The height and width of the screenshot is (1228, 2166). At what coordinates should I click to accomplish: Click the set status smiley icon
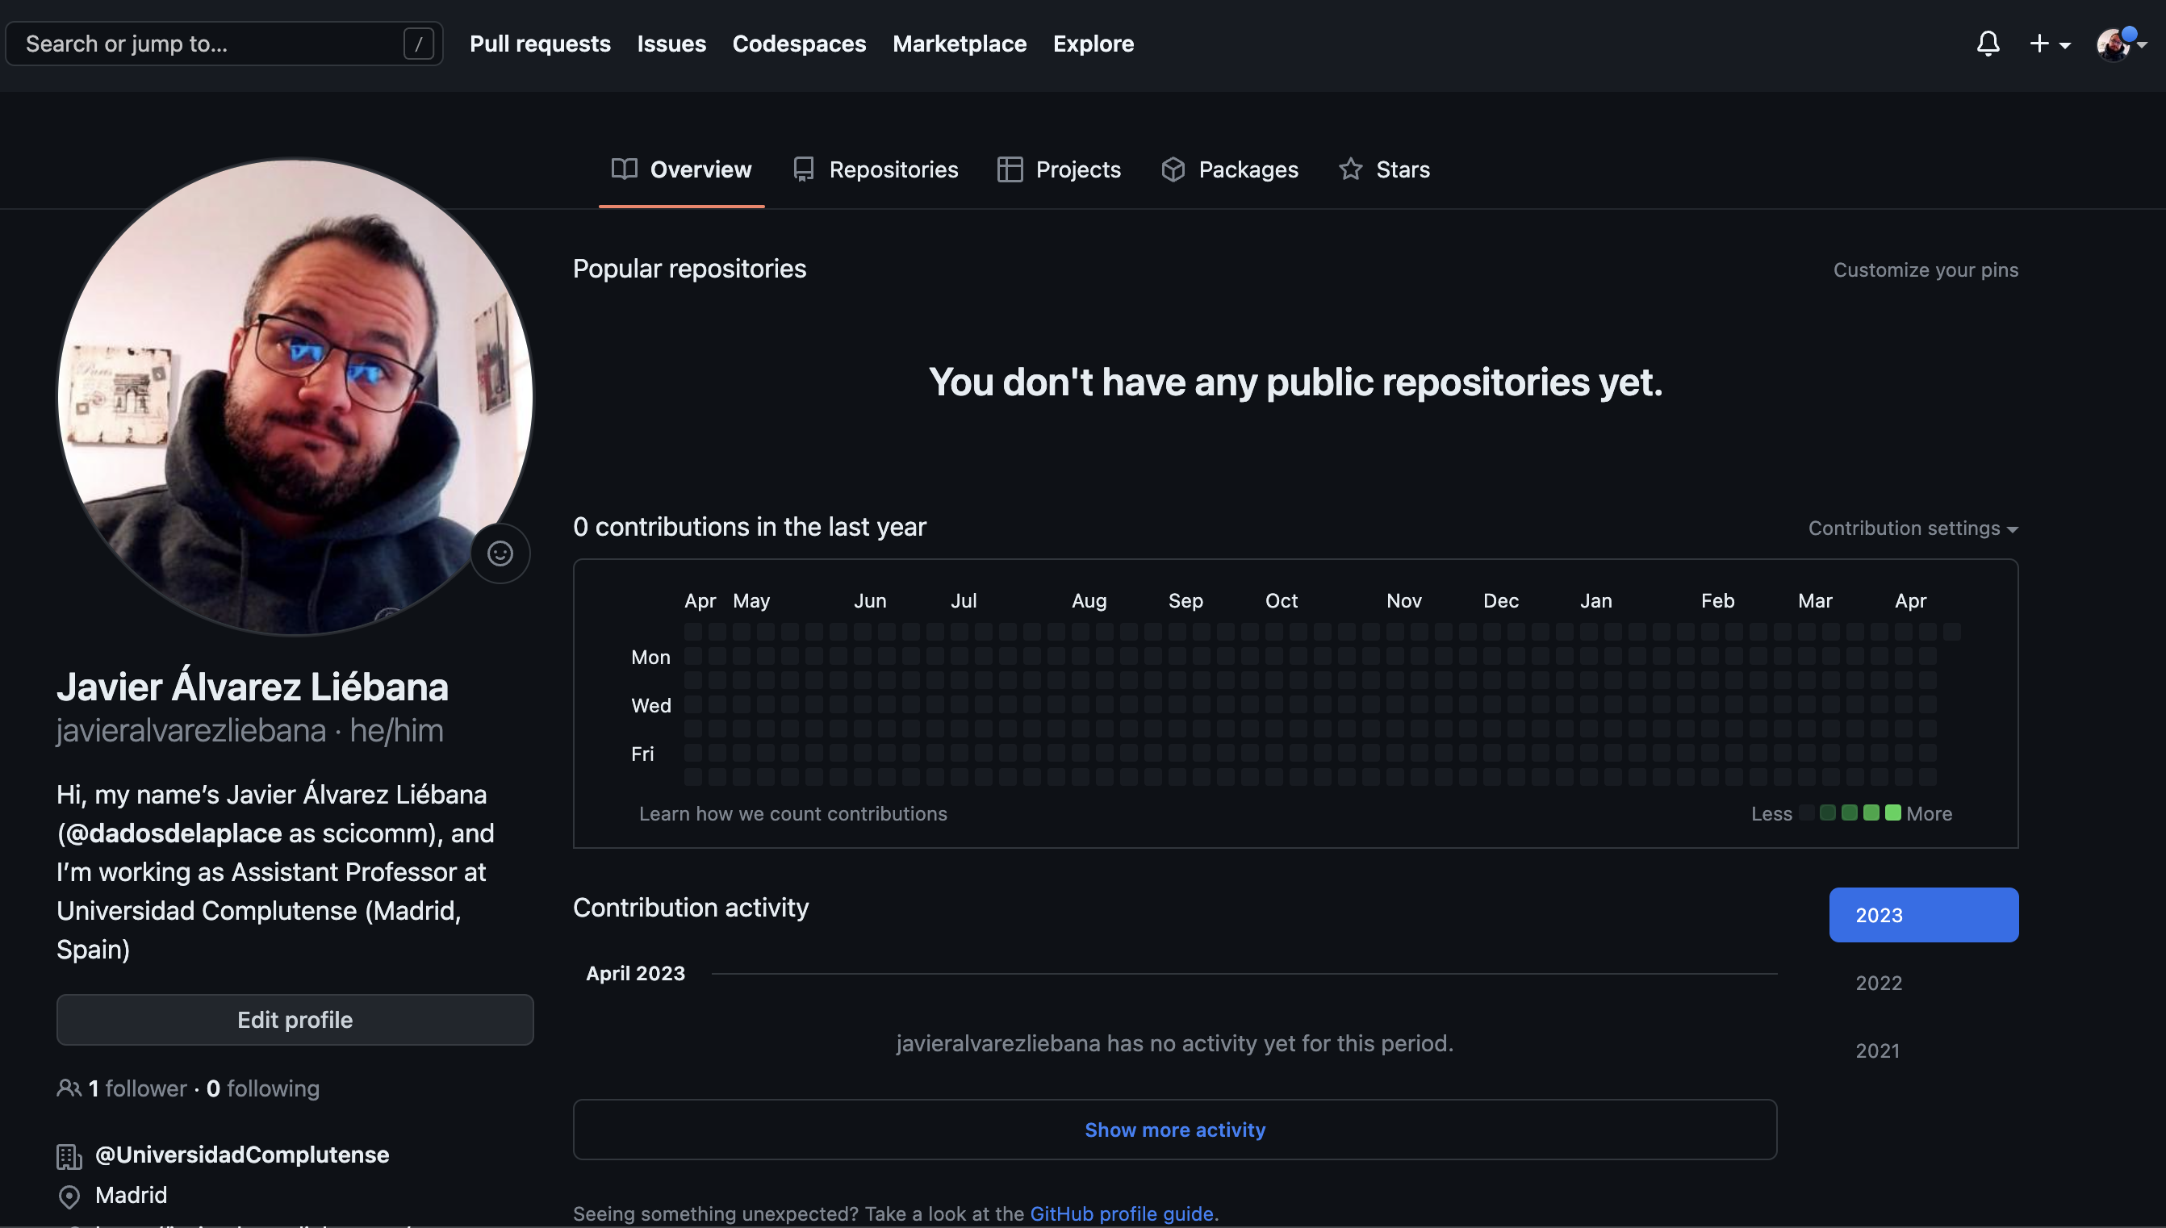[500, 553]
